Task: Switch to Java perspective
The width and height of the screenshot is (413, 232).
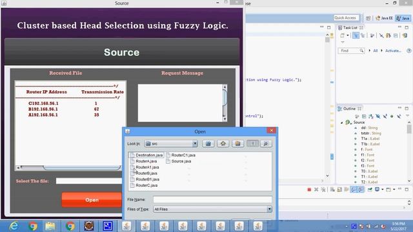Action: 403,18
